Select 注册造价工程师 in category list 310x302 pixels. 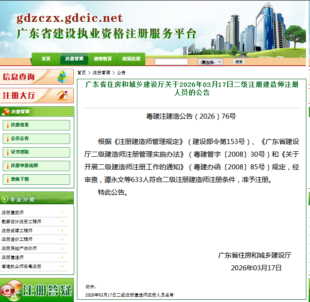17,240
